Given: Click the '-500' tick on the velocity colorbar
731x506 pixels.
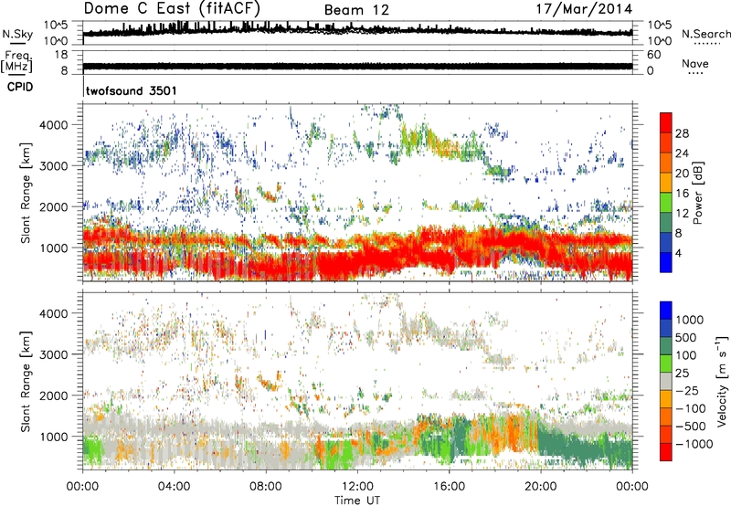Looking at the screenshot, I should (691, 427).
